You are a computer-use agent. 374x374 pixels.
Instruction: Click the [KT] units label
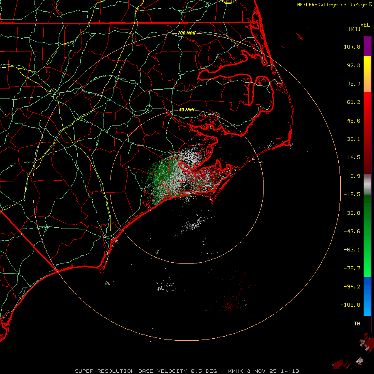point(355,29)
